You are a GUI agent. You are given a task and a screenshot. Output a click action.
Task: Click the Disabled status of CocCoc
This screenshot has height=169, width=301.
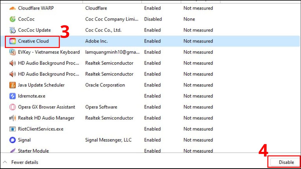153,19
